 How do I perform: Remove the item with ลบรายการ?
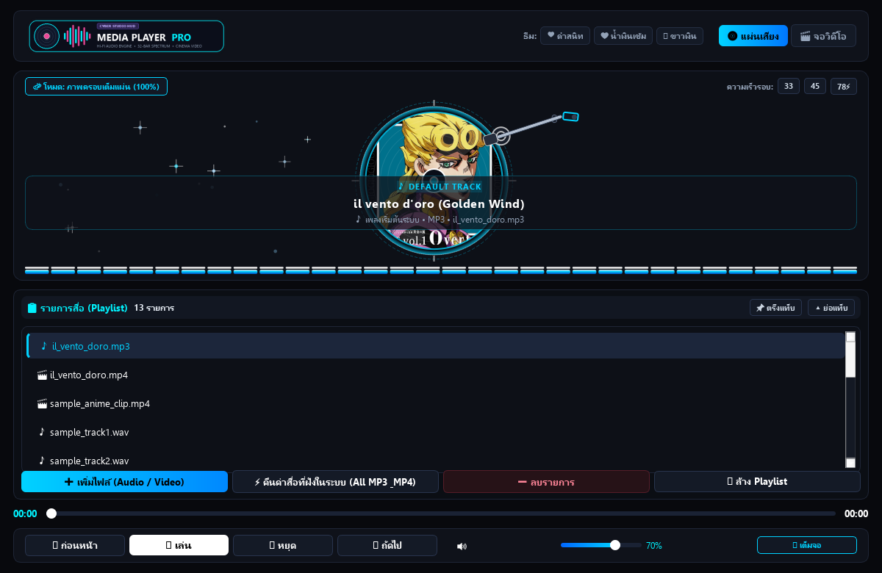coord(546,482)
